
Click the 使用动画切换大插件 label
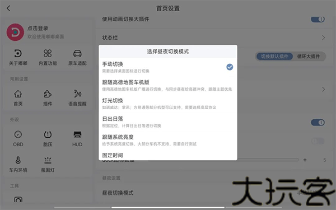coord(125,19)
